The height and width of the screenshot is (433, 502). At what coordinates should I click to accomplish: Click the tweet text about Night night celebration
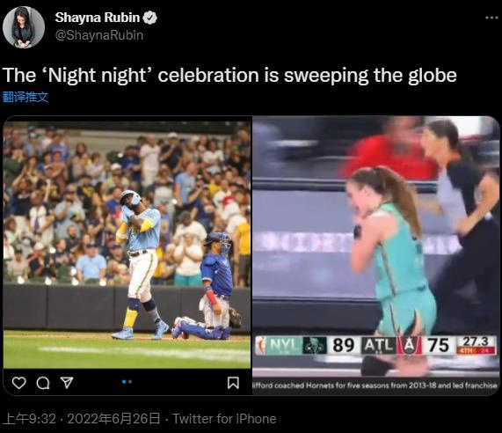click(x=229, y=76)
